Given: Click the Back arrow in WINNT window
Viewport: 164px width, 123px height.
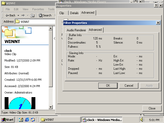Looking at the screenshot, I should coord(10,15).
